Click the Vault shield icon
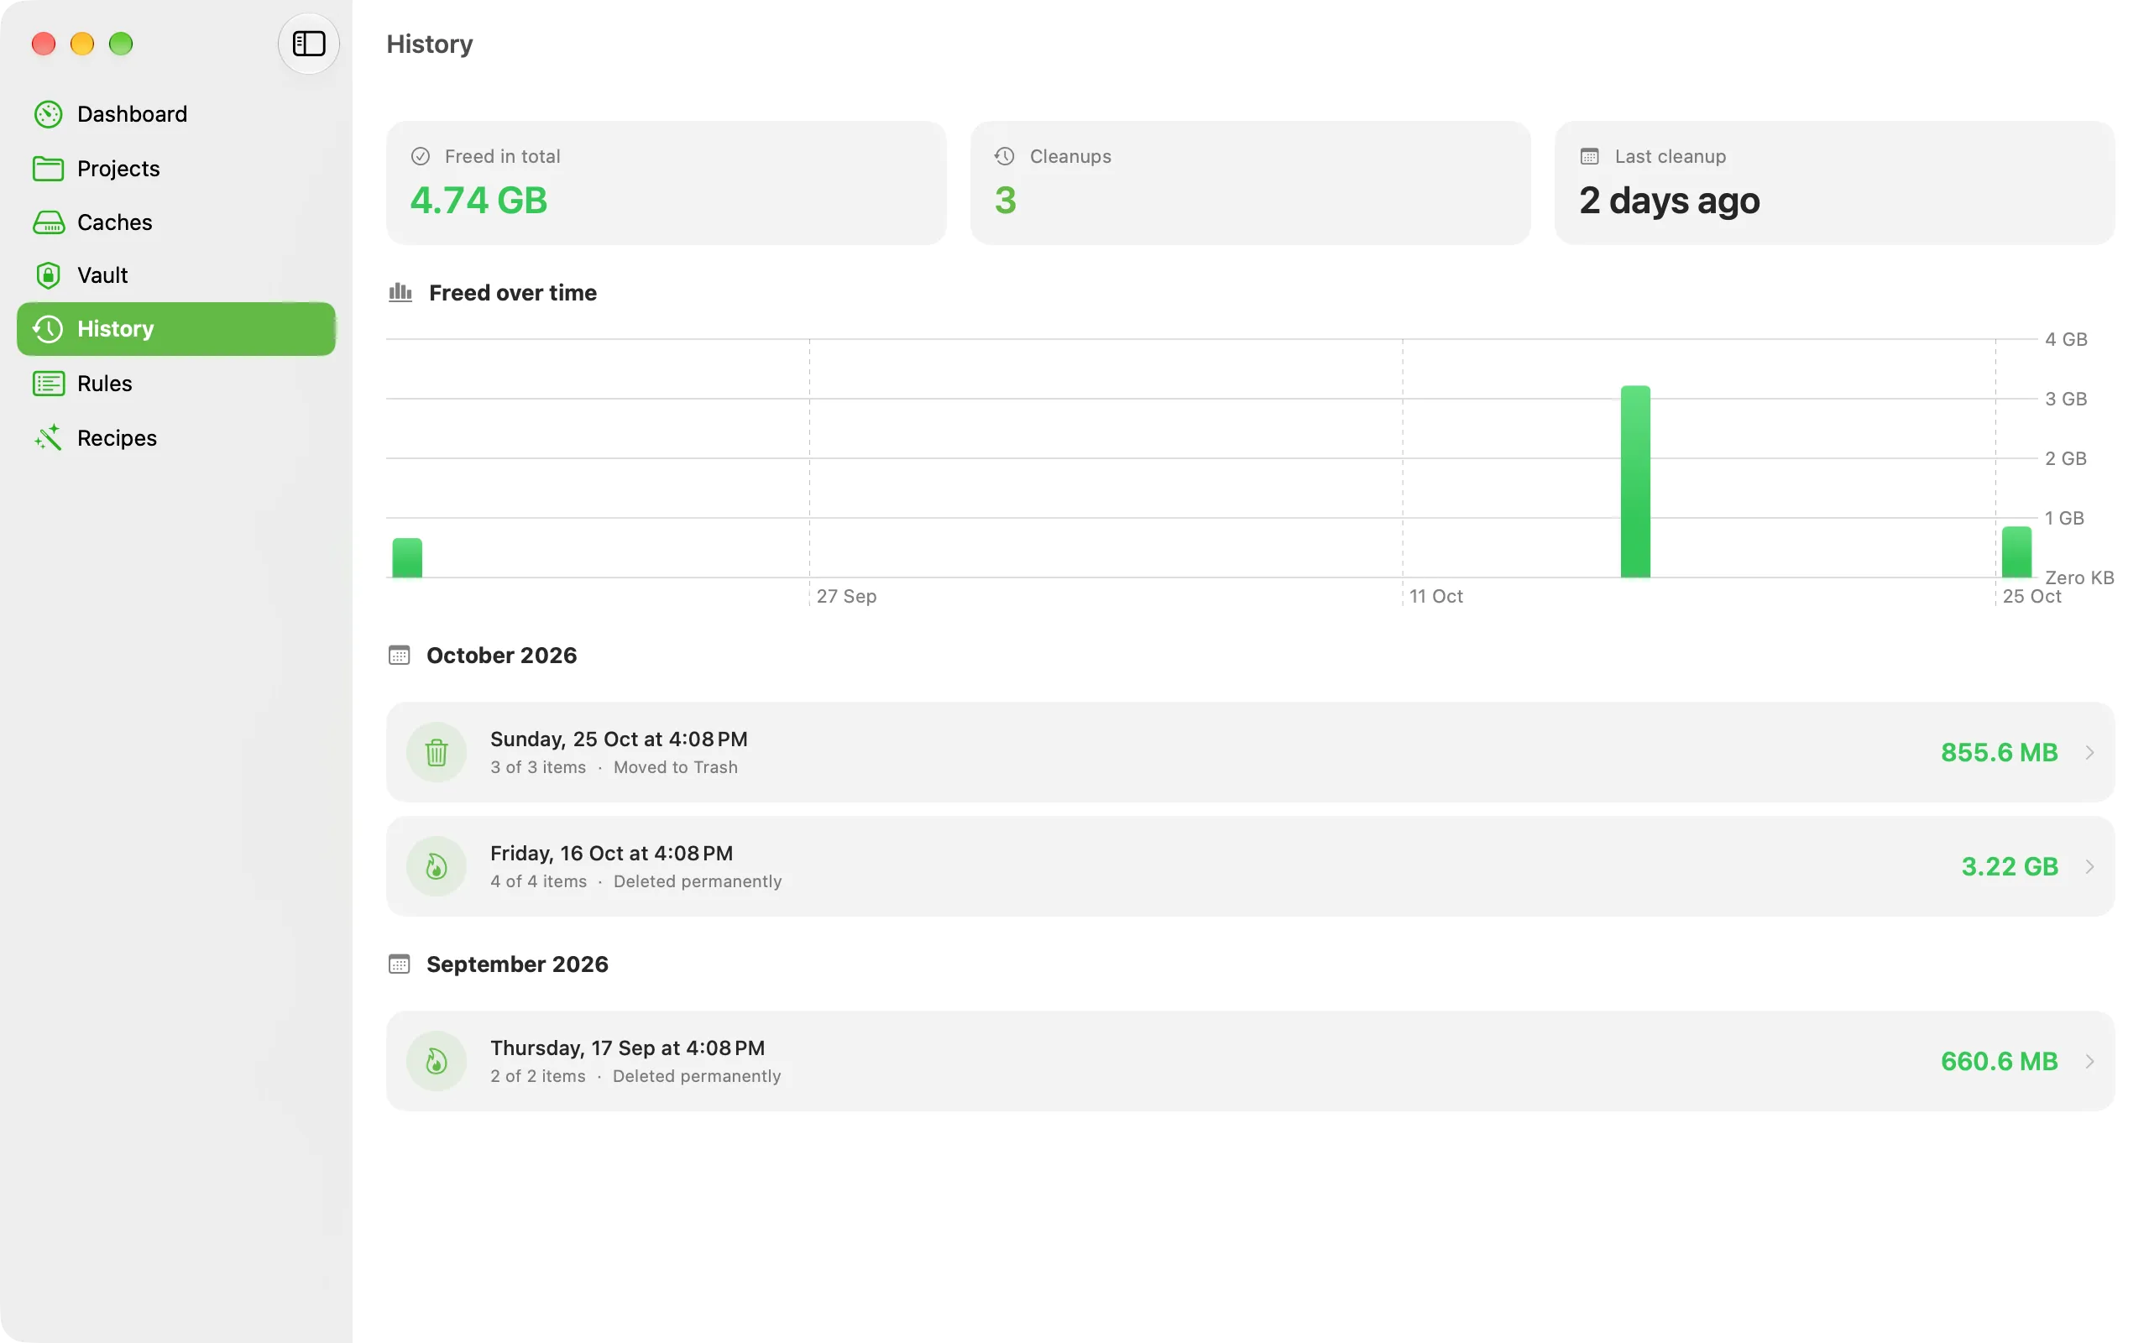The image size is (2149, 1343). pyautogui.click(x=48, y=275)
